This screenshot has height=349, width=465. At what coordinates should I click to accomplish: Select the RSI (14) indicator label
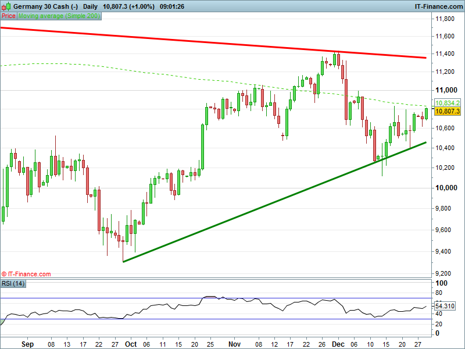(x=14, y=283)
